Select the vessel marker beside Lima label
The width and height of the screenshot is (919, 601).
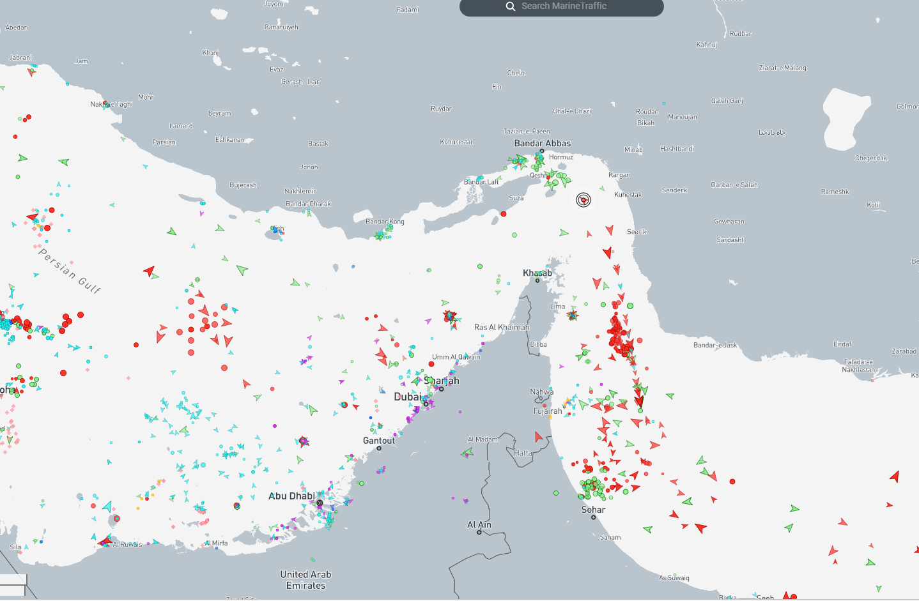pos(573,316)
